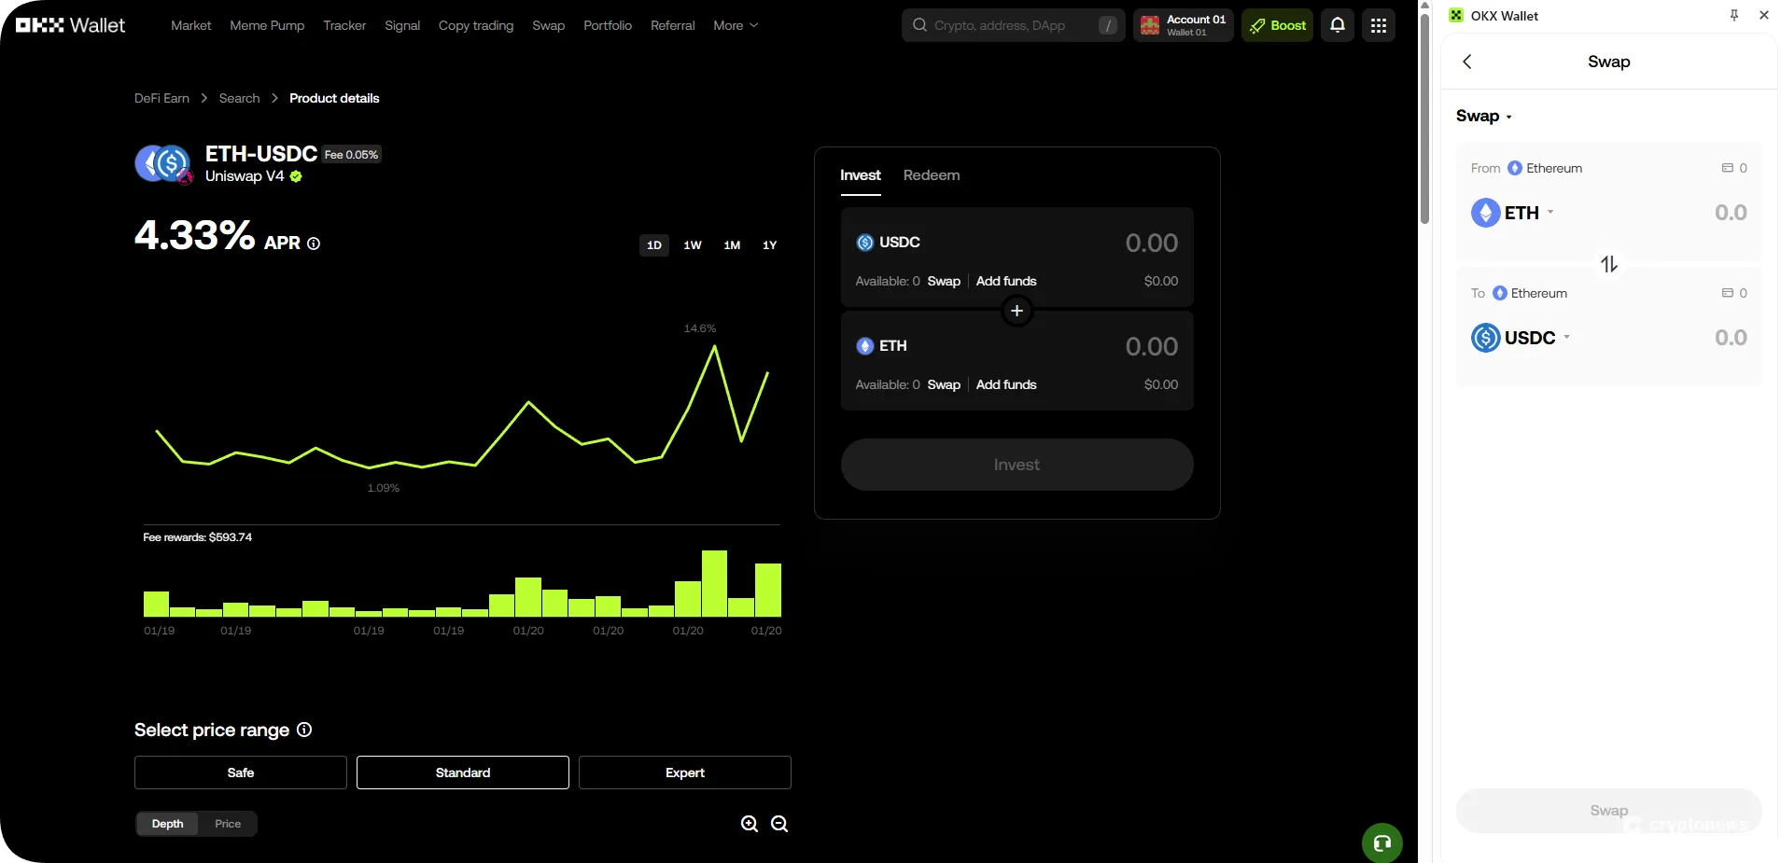The height and width of the screenshot is (863, 1781).
Task: Choose the Safe price range option
Action: pos(240,773)
